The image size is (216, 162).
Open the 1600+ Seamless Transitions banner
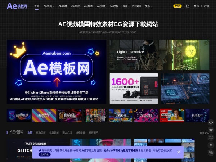click(x=134, y=89)
